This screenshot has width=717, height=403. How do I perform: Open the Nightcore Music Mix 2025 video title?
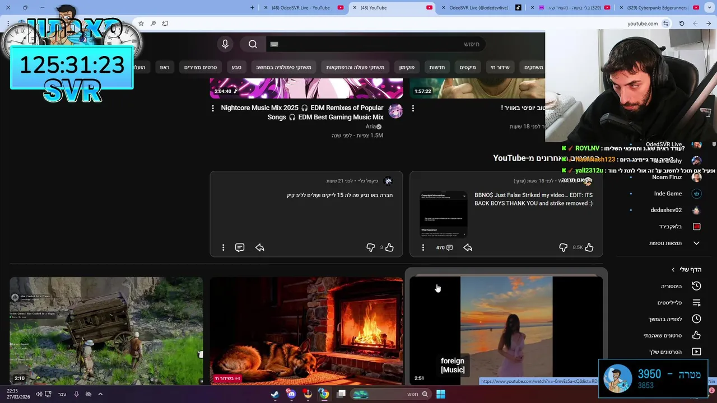point(302,113)
